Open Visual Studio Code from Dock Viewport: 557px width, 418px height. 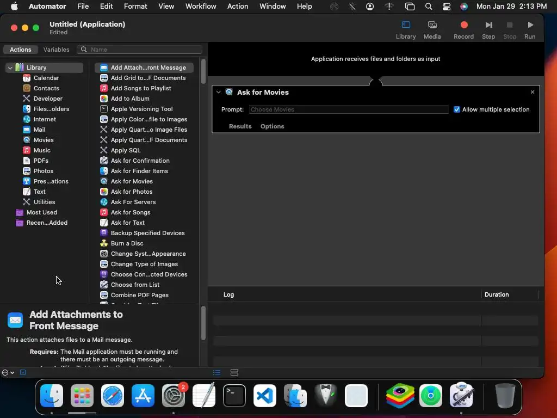pos(265,396)
